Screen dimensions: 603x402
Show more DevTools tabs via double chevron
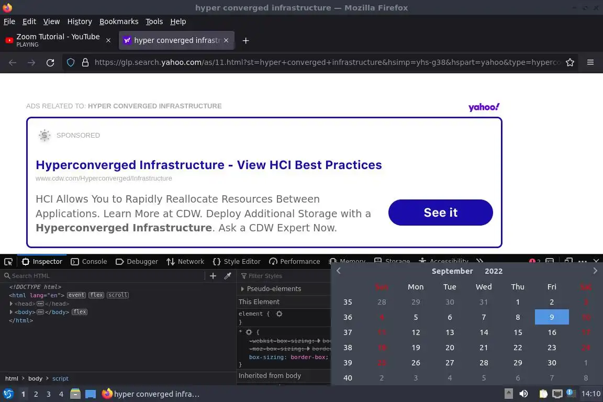pyautogui.click(x=479, y=261)
